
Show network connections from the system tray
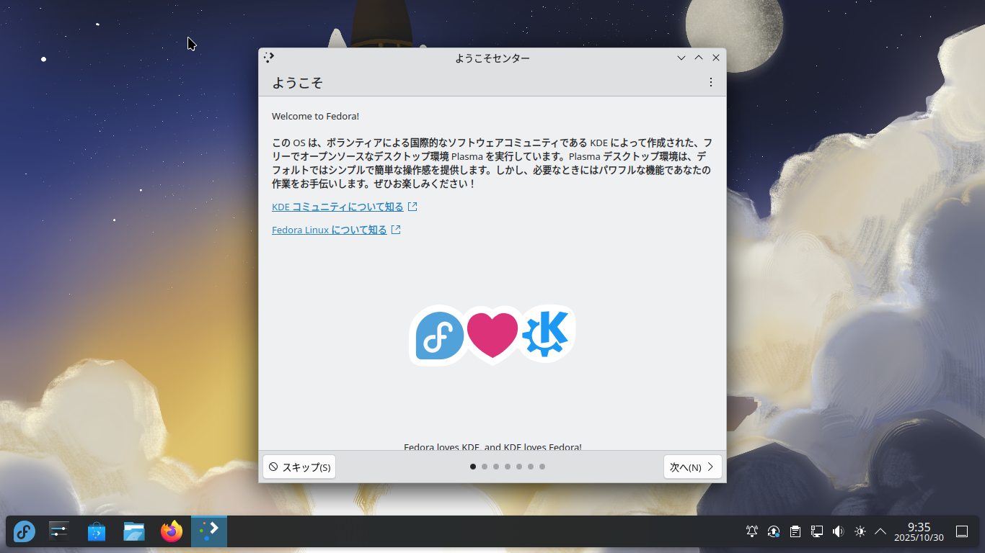pyautogui.click(x=817, y=531)
